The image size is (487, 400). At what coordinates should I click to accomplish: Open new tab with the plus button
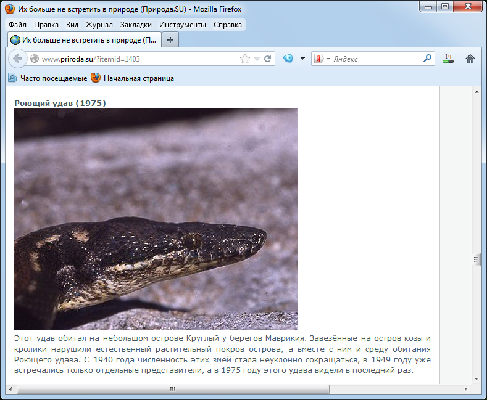170,39
